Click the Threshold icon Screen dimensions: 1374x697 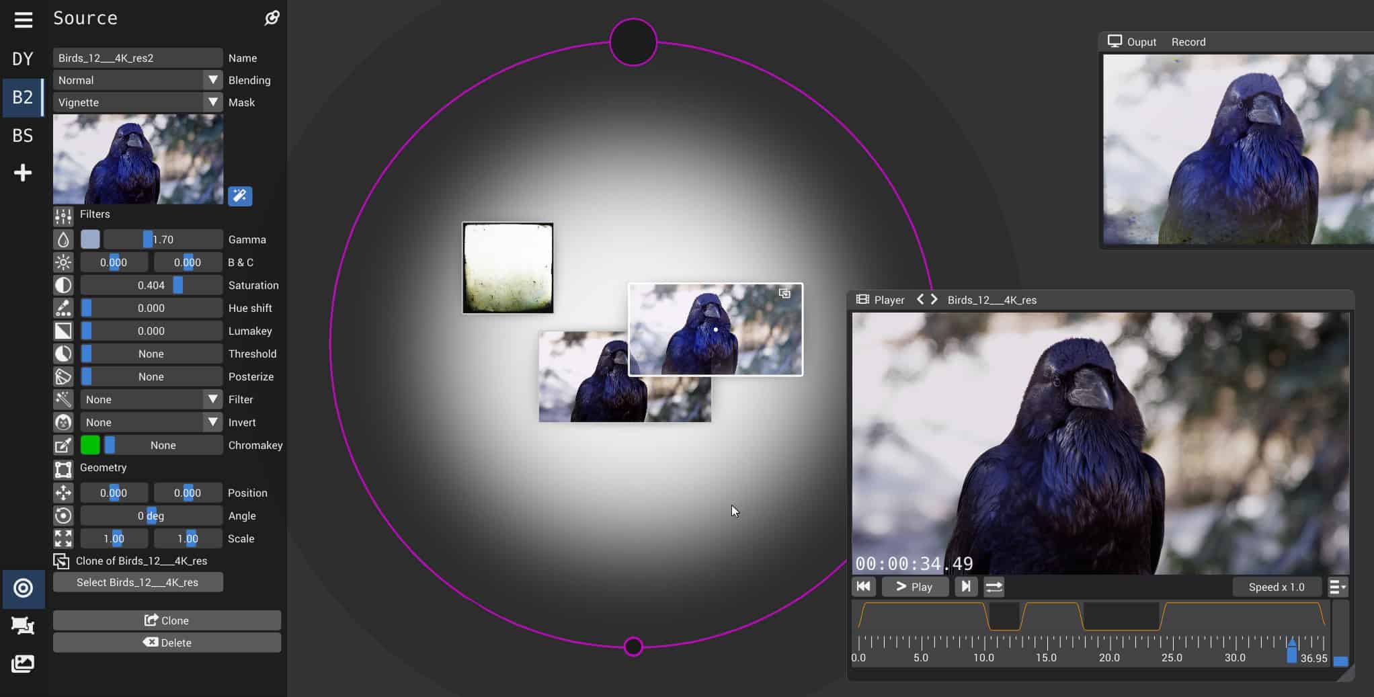pos(63,354)
